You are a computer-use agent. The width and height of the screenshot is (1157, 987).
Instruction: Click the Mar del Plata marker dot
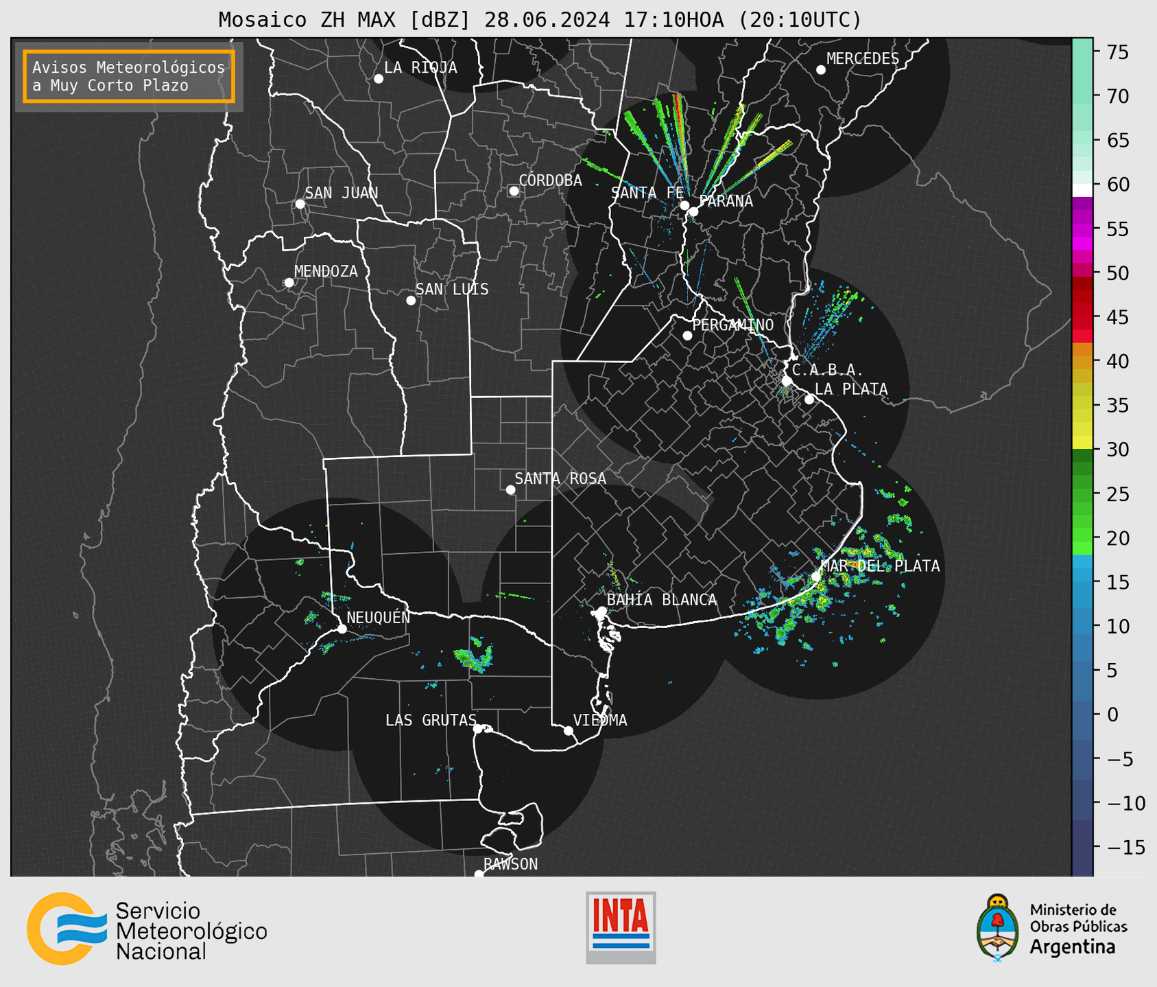(816, 577)
